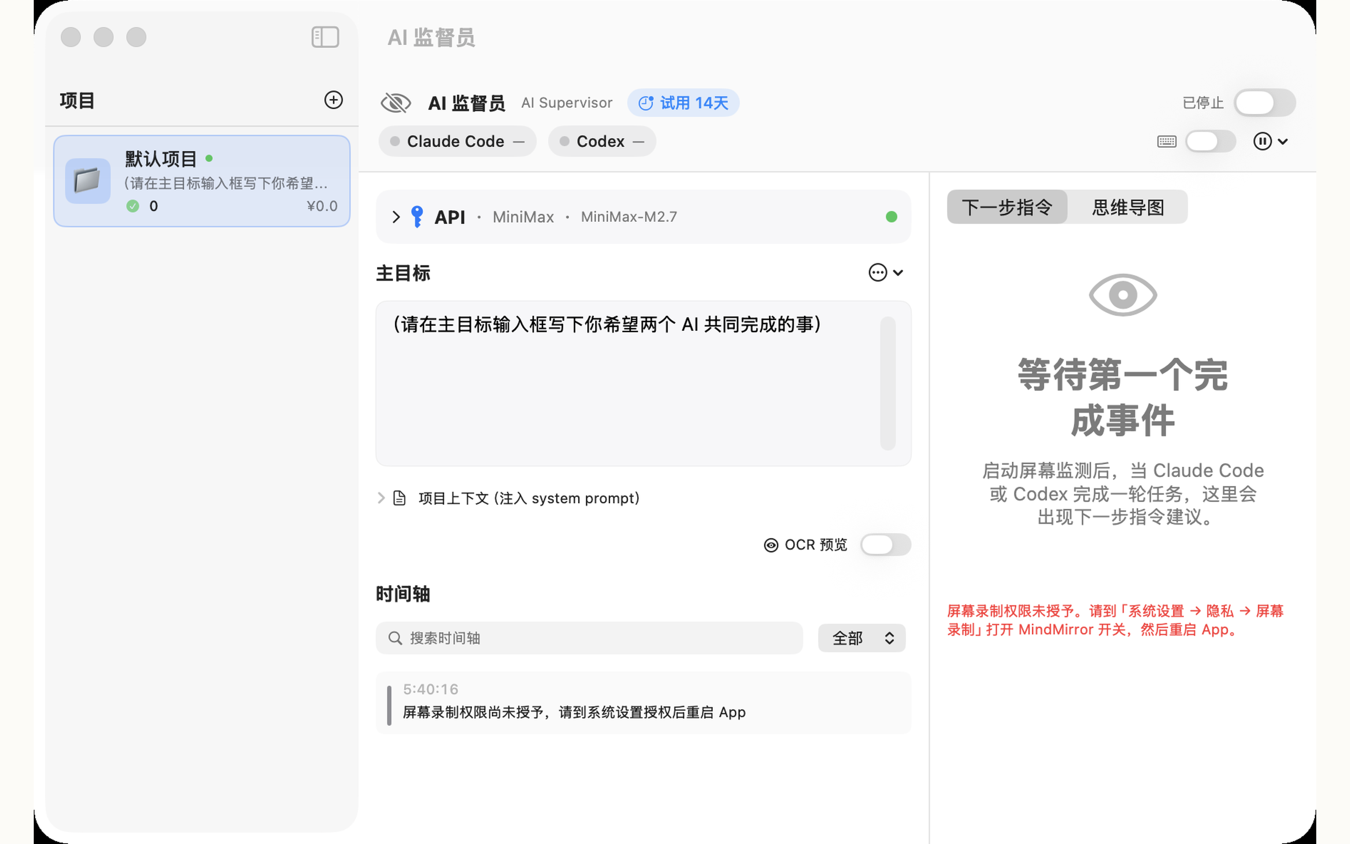Toggle the stopped supervisor switch on
The width and height of the screenshot is (1350, 844).
click(1265, 103)
